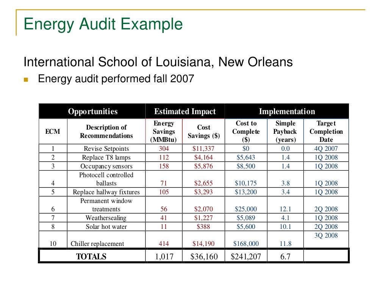This screenshot has height=291, width=388.
Task: Click the 'Energy Audit Example' slide title
Action: 103,24
